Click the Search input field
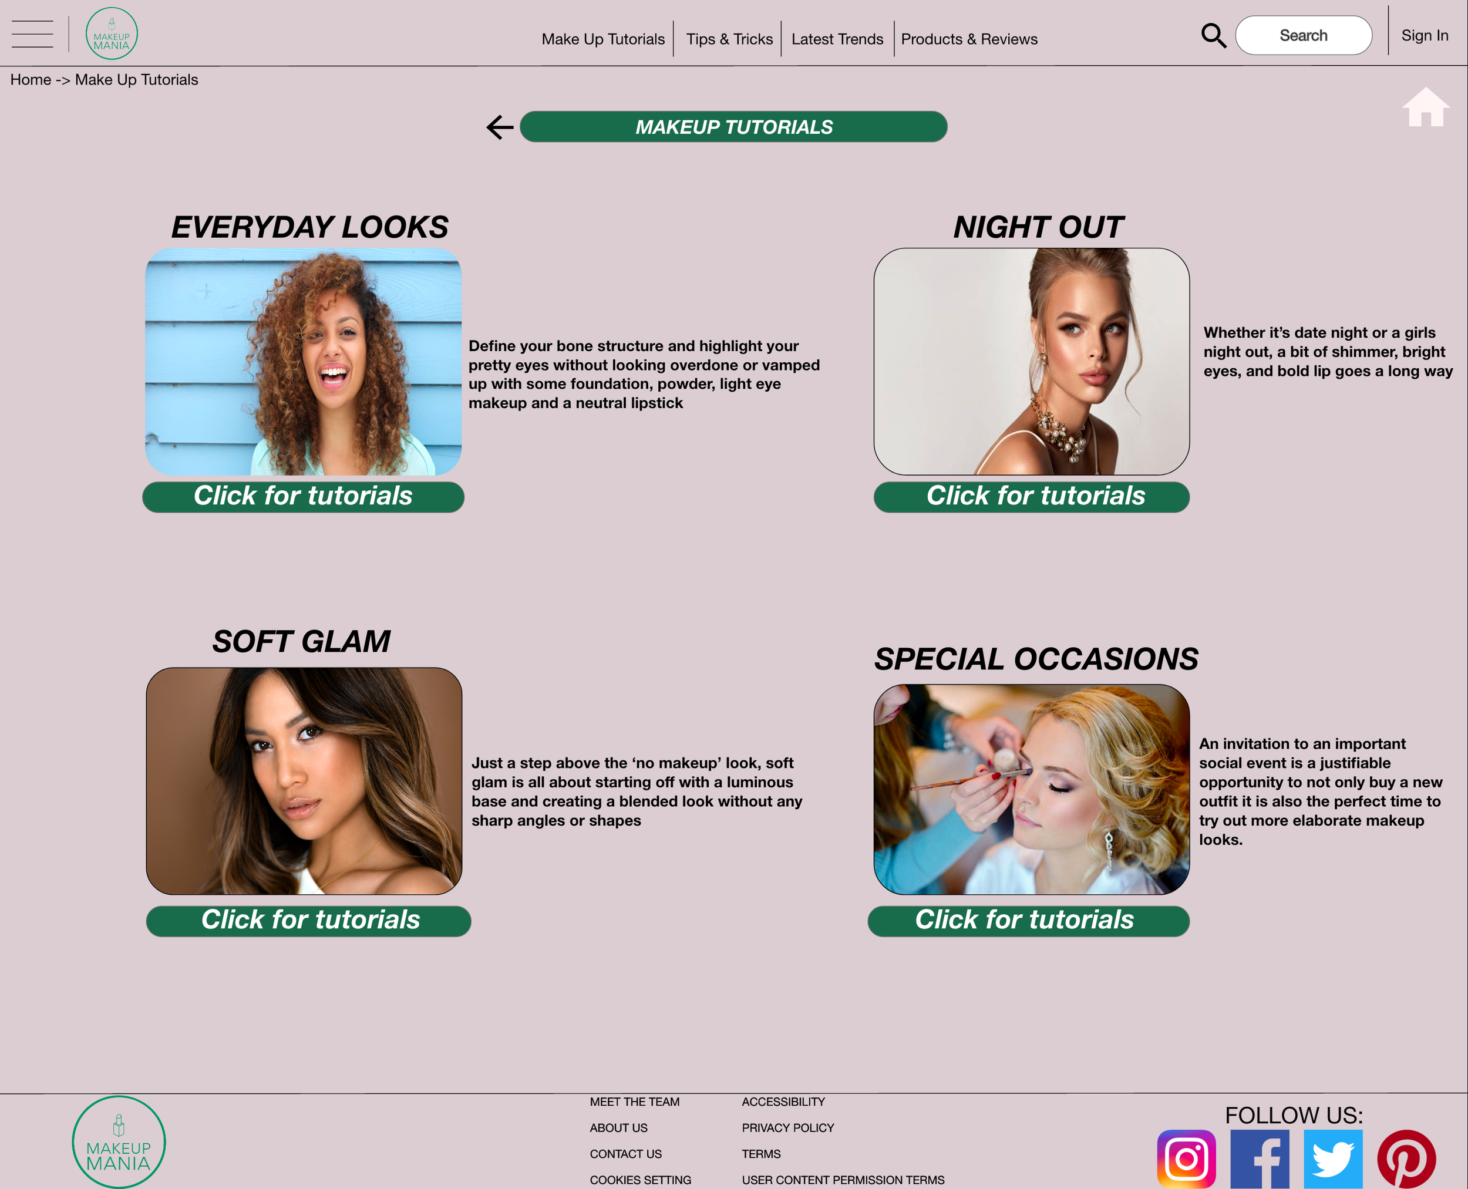 point(1303,36)
